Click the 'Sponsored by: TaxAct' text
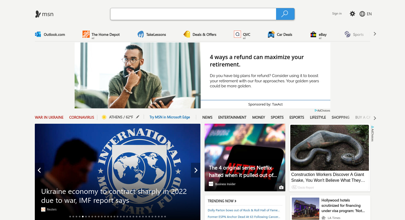Screen dimensions: 405x220 tap(266, 104)
